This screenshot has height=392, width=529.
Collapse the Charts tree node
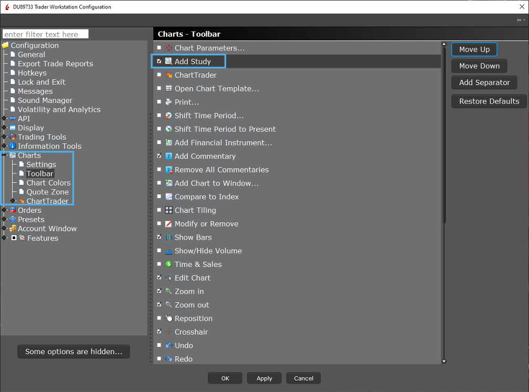[x=4, y=156]
